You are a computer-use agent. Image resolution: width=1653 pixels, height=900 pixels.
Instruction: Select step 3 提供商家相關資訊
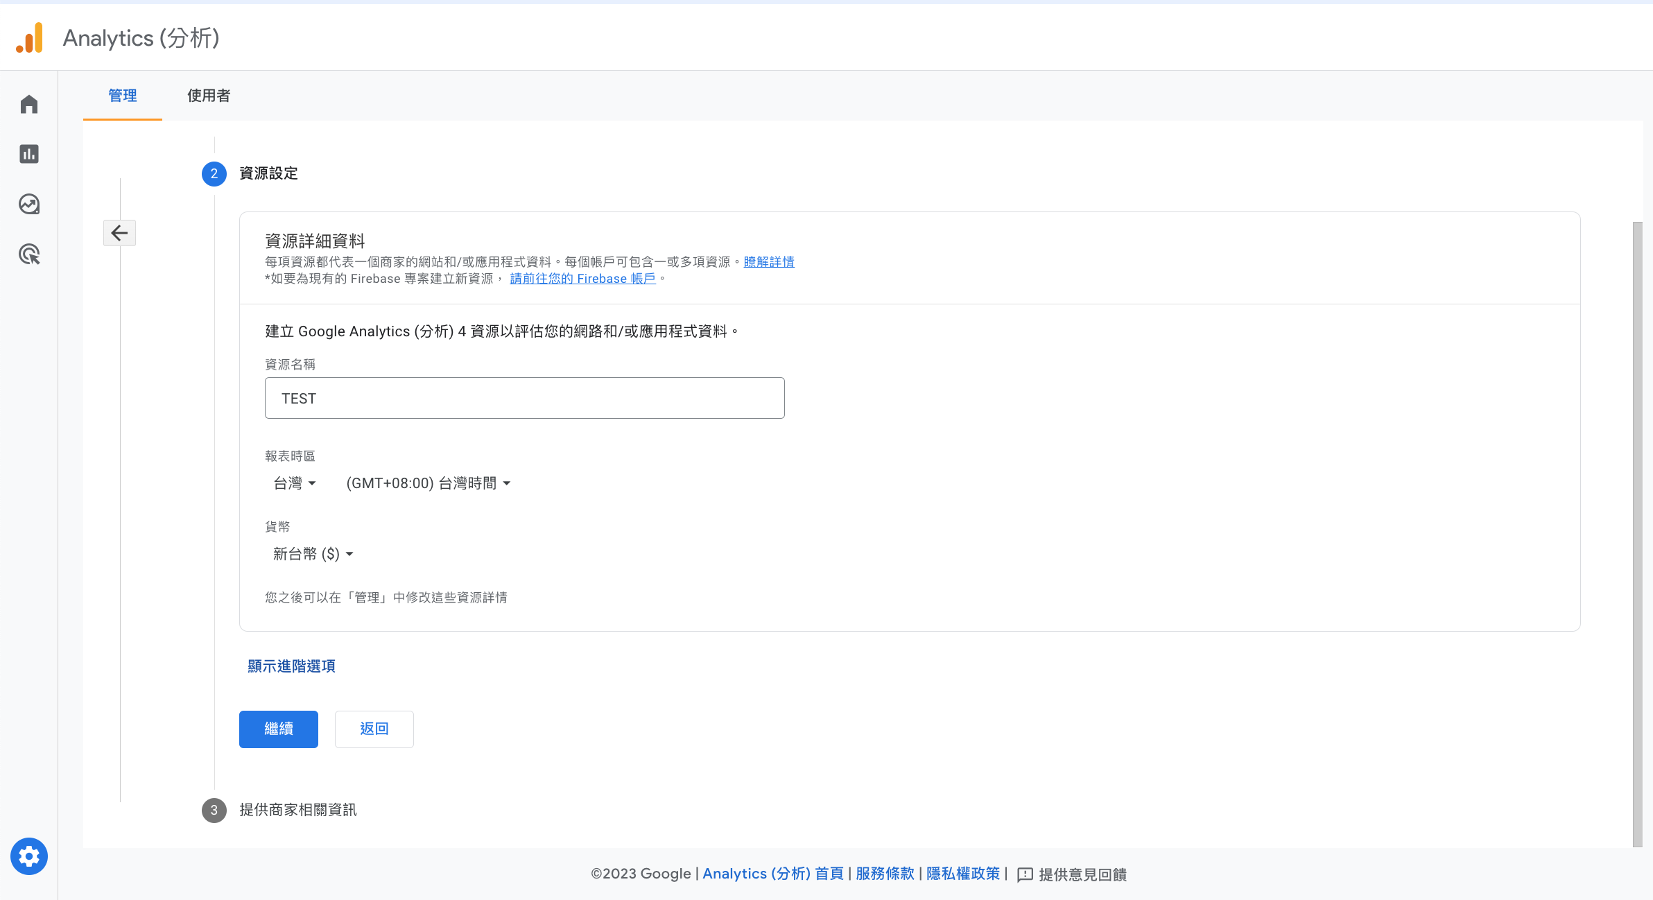(297, 810)
